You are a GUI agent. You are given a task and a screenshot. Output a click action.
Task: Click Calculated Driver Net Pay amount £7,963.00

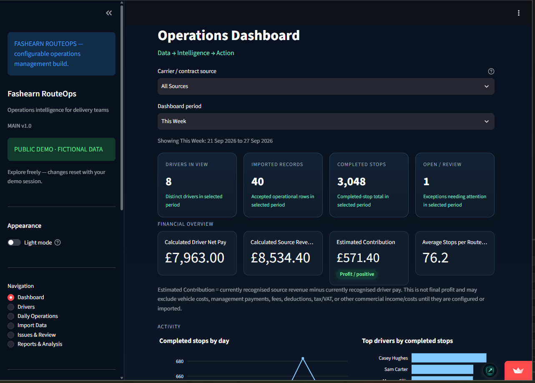tap(195, 258)
